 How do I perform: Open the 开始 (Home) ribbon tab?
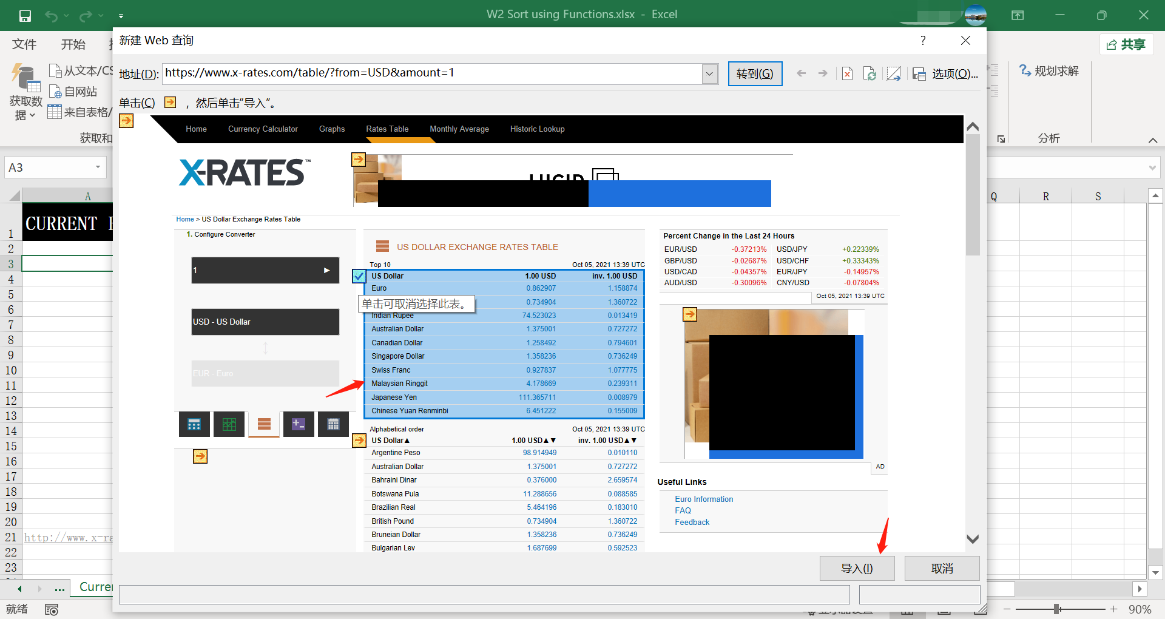click(x=73, y=44)
